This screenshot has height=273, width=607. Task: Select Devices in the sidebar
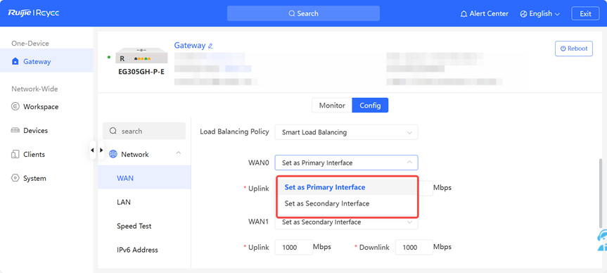tap(46, 130)
